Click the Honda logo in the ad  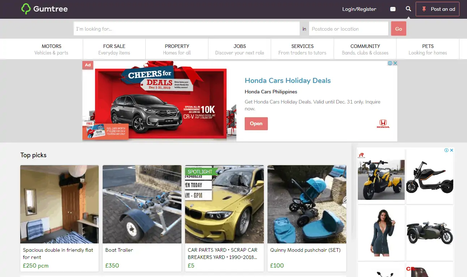click(x=383, y=124)
